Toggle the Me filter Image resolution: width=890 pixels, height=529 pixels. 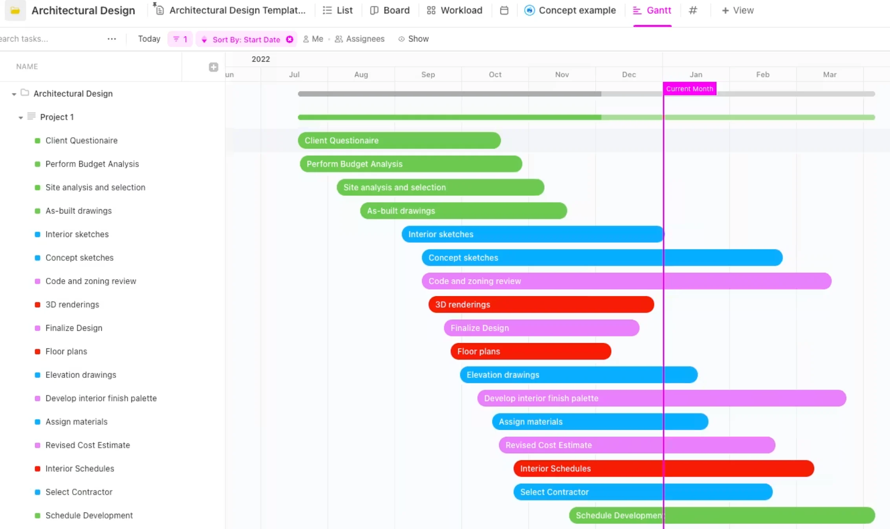[313, 39]
